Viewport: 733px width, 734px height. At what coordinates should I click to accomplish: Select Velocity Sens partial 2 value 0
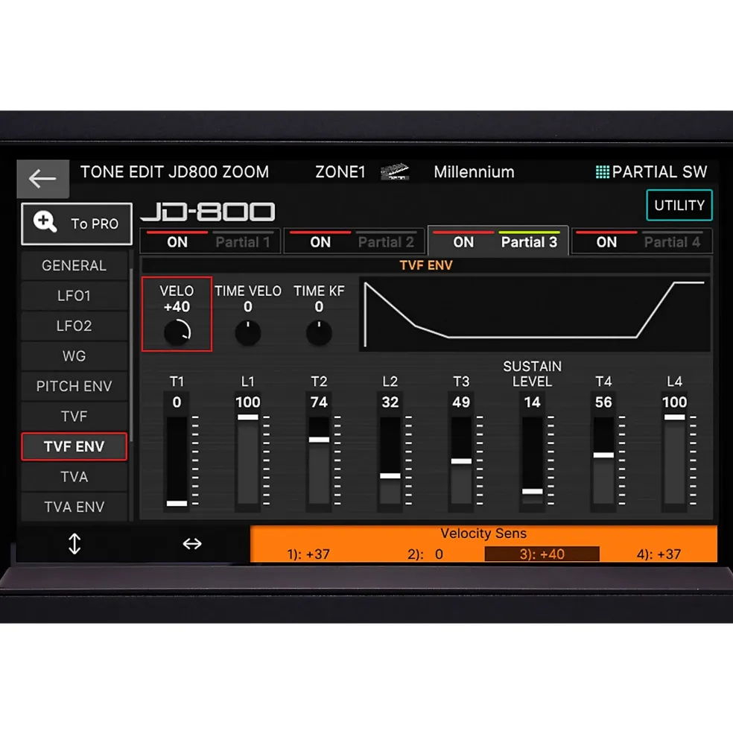[425, 554]
